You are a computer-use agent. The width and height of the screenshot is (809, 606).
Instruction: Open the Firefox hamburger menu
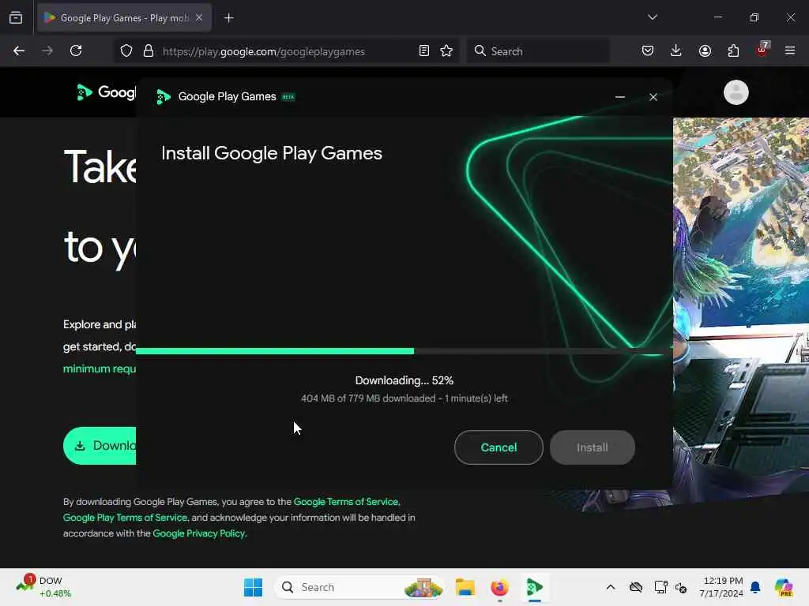tap(790, 50)
